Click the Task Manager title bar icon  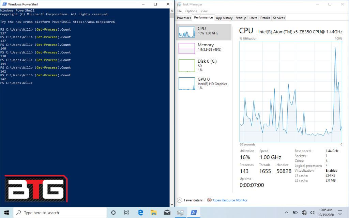tap(179, 4)
